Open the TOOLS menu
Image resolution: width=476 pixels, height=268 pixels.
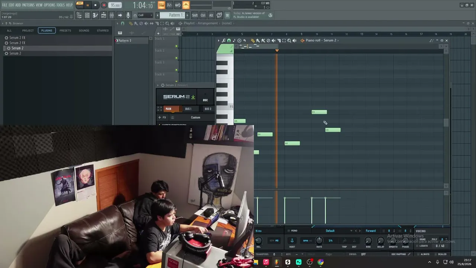[x=61, y=5]
